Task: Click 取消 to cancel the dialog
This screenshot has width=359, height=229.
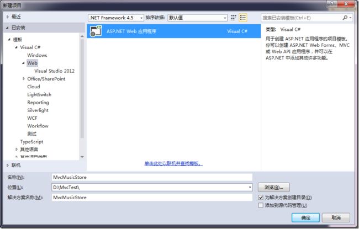Action: coord(336,217)
